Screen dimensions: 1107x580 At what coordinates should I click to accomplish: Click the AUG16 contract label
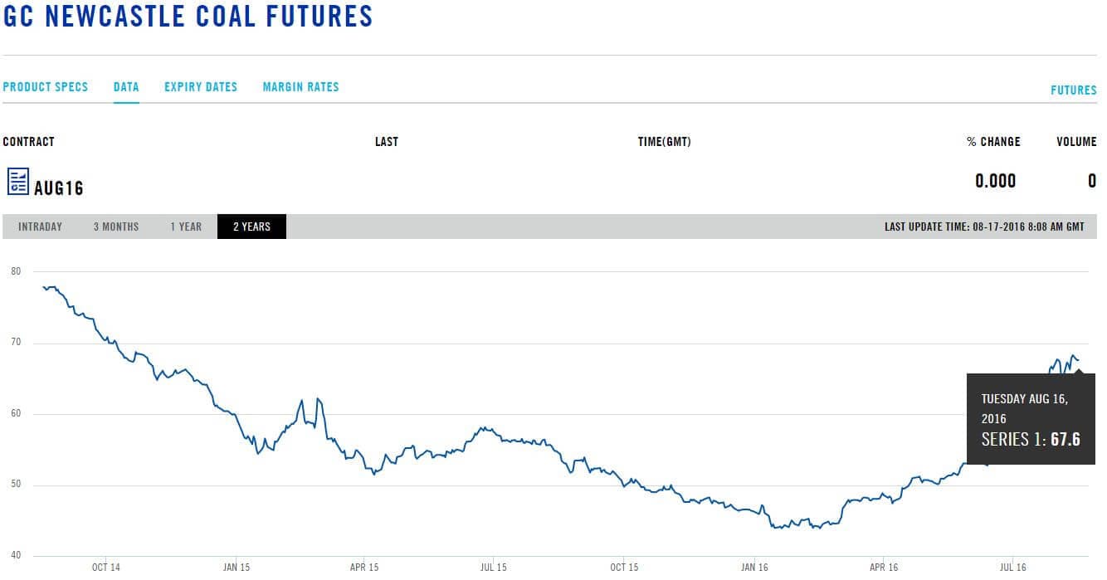tap(59, 188)
